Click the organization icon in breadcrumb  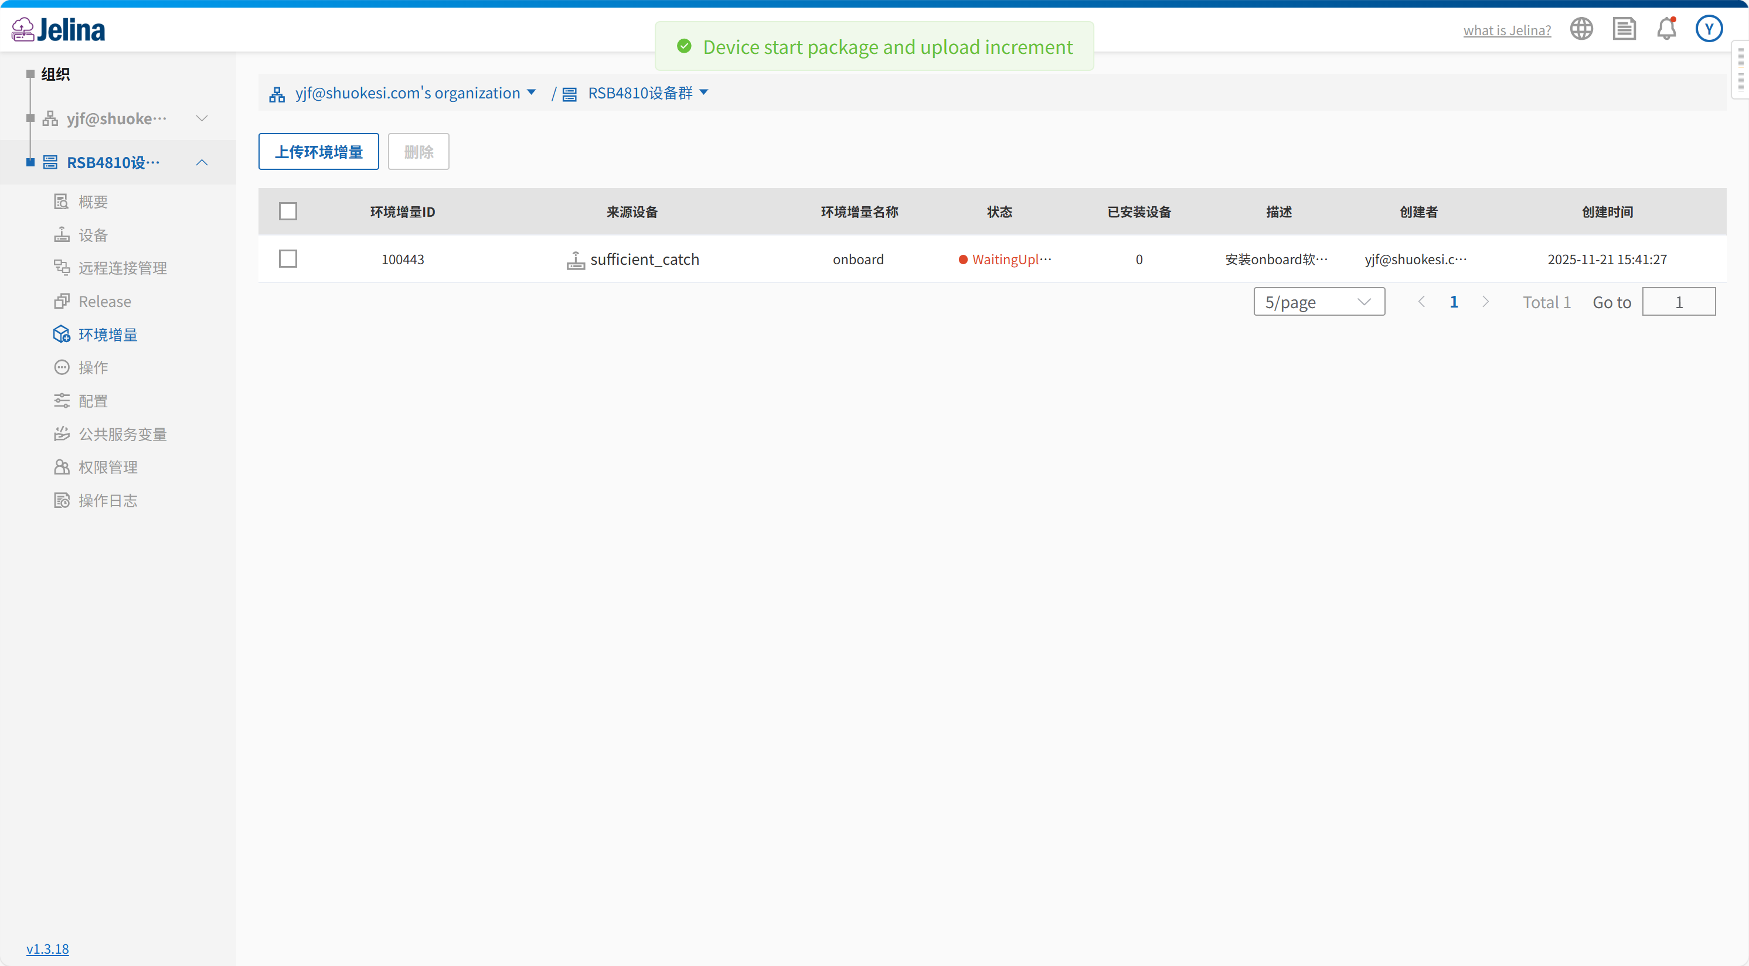point(277,94)
